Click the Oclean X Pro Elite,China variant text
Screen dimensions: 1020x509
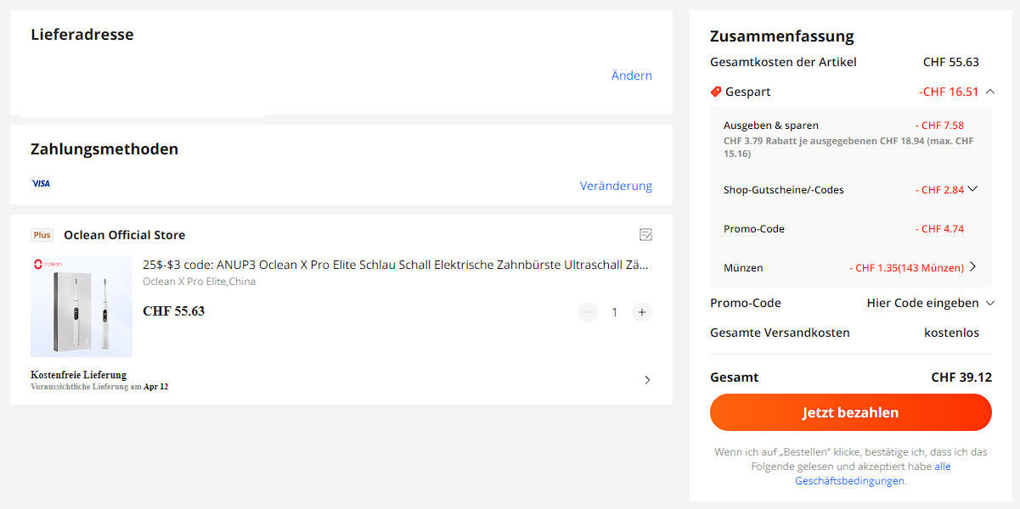199,282
